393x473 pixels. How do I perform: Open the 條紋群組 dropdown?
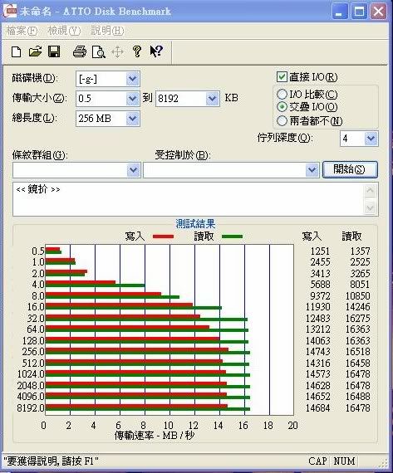134,170
